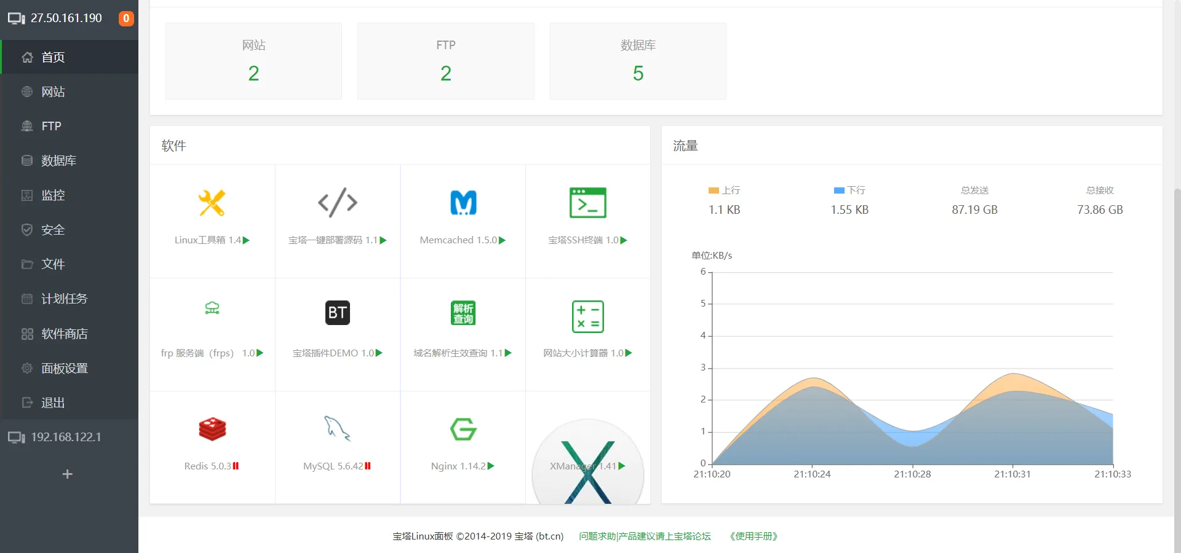The image size is (1181, 553).
Task: Toggle the orange 上行 legend swatch
Action: point(714,190)
